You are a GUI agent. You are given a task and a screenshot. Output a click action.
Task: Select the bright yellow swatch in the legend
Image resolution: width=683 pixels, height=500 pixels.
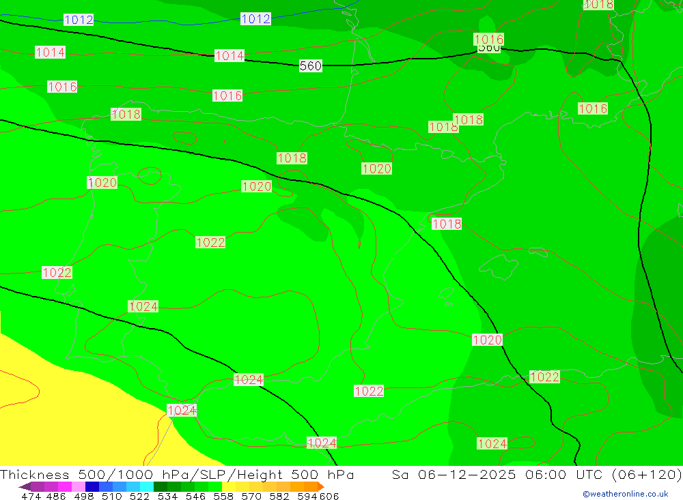pos(229,487)
